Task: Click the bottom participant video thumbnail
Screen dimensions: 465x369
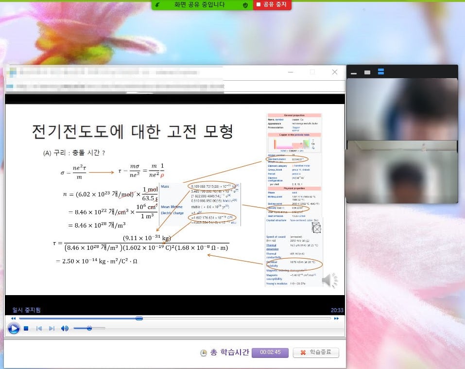Action: (x=402, y=172)
